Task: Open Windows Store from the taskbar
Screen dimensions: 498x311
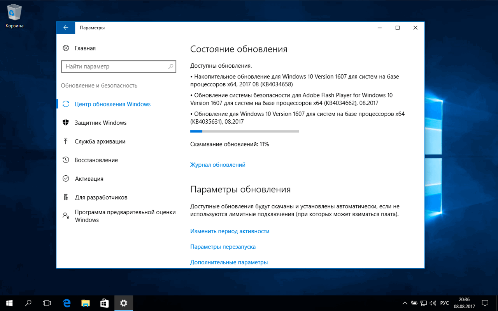Action: (104, 303)
